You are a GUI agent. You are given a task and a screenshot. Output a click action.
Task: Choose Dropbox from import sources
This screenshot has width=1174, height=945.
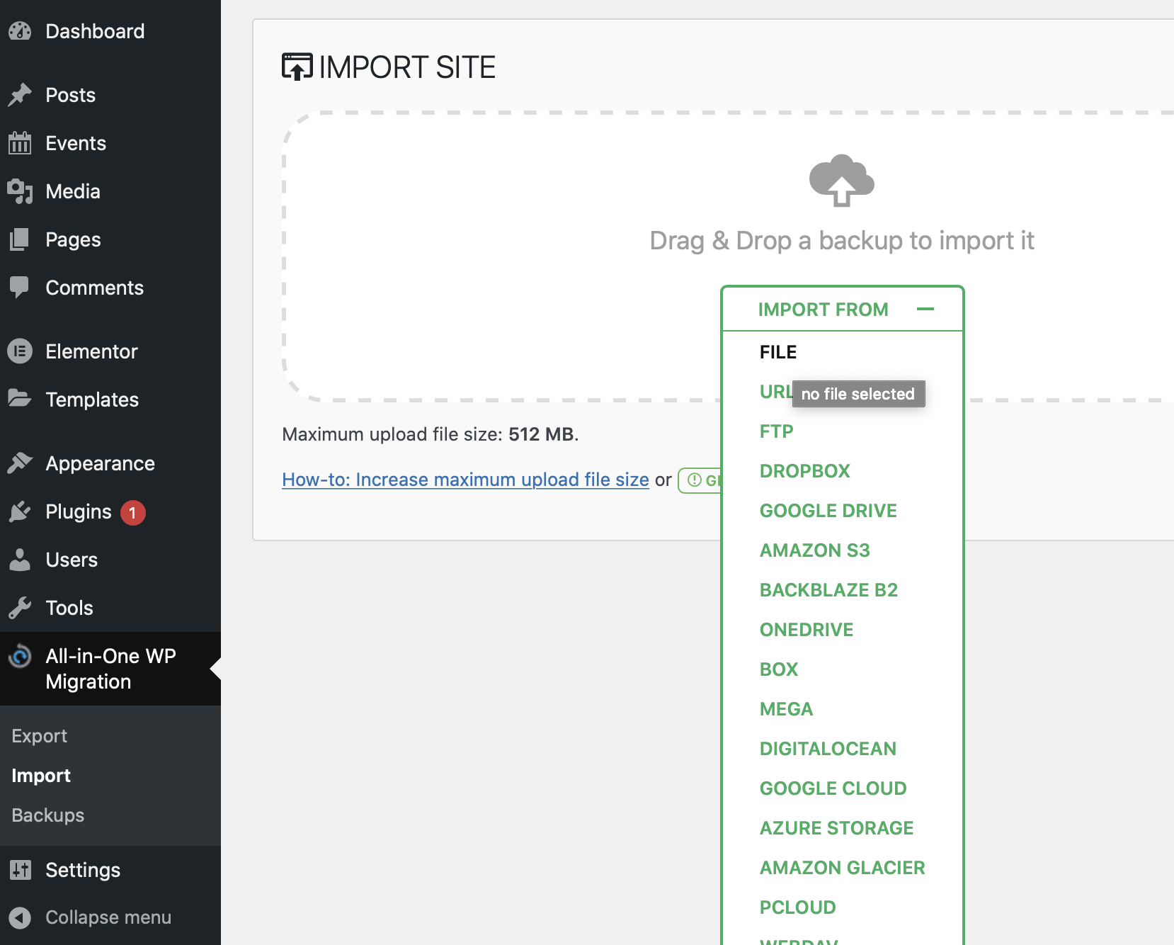[x=804, y=471]
